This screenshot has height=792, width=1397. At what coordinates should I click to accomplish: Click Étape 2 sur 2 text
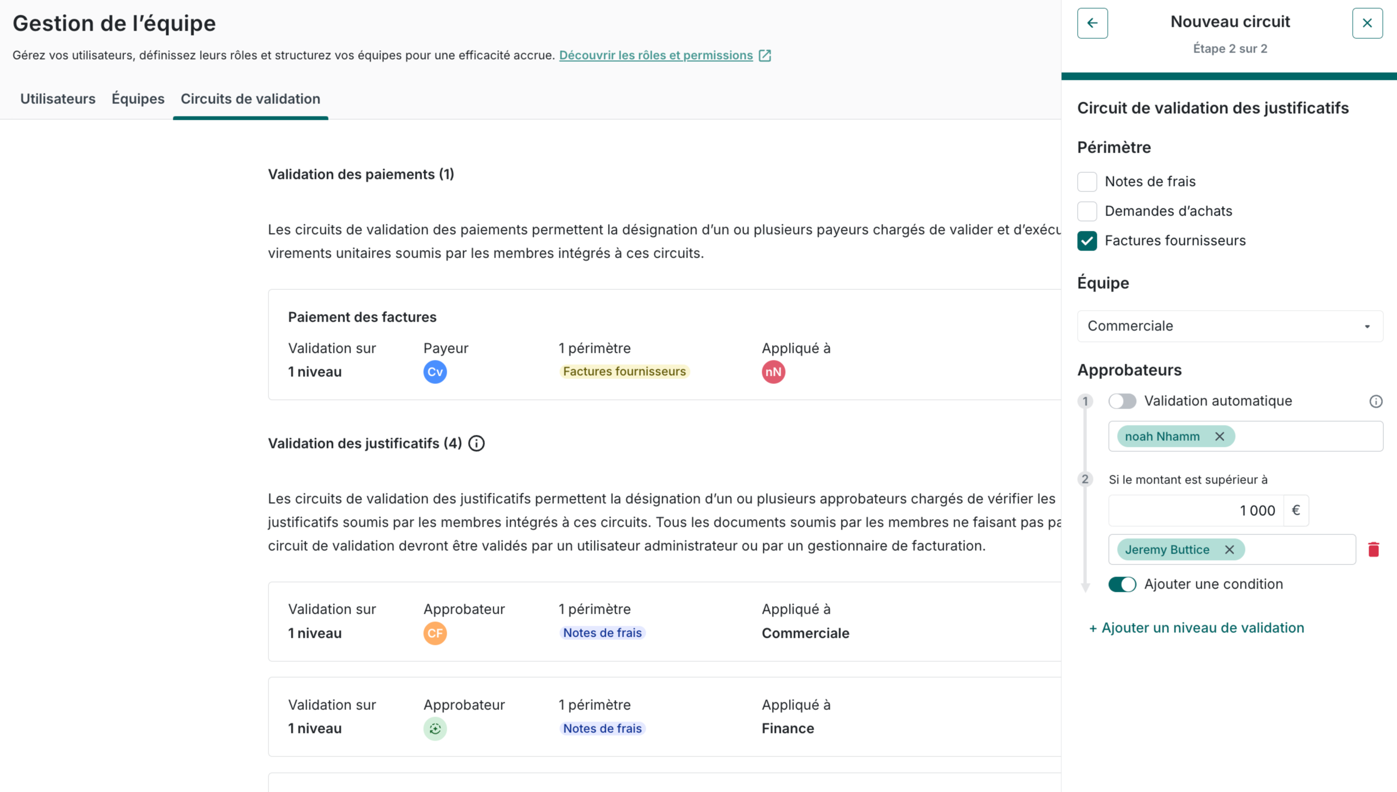(x=1230, y=49)
